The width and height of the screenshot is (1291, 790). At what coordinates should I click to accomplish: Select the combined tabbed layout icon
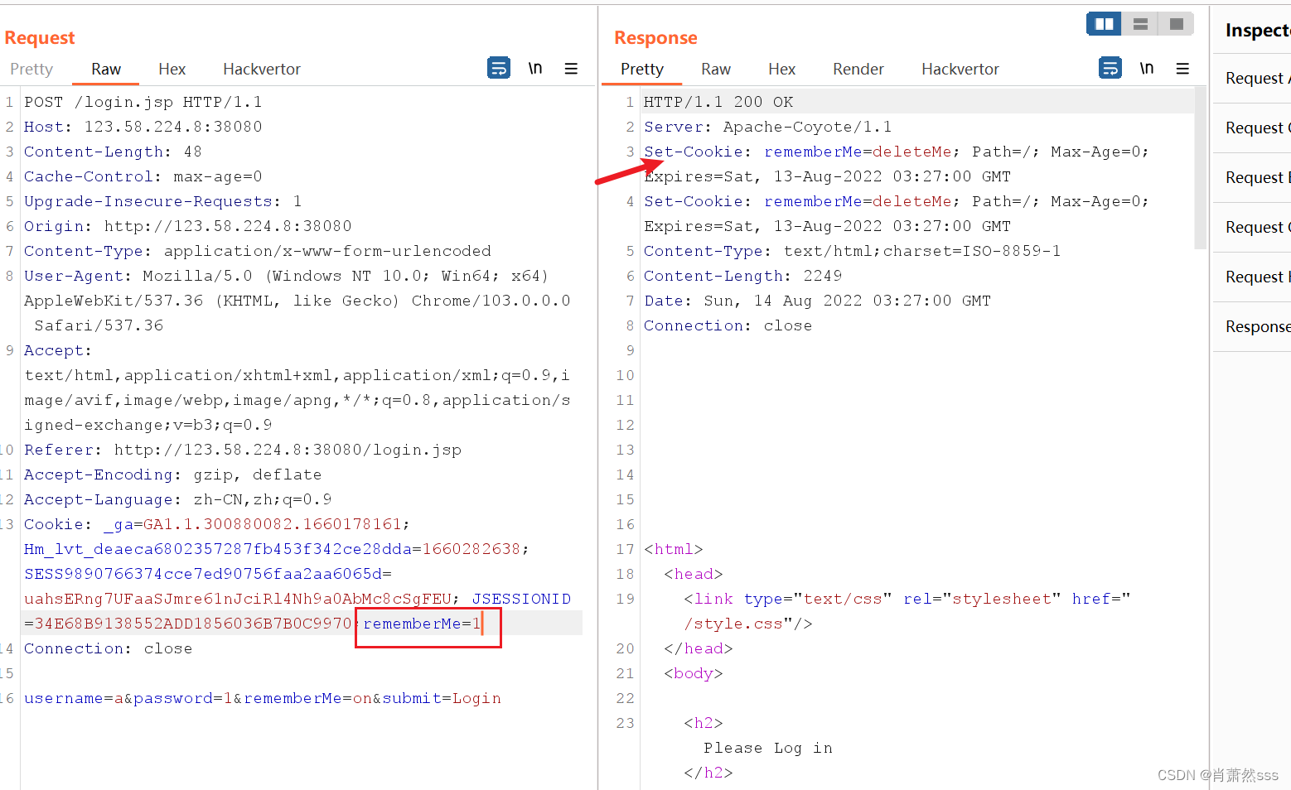(x=1176, y=24)
